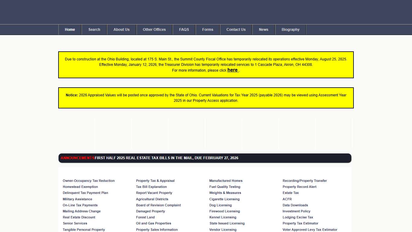Open the Contact Us page
The image size is (412, 232).
click(236, 30)
